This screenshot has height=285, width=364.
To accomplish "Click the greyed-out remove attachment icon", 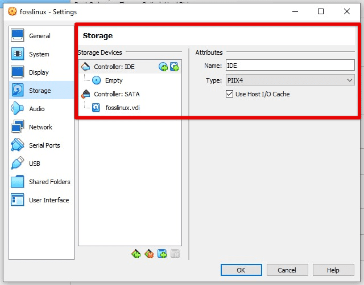I will 175,254.
